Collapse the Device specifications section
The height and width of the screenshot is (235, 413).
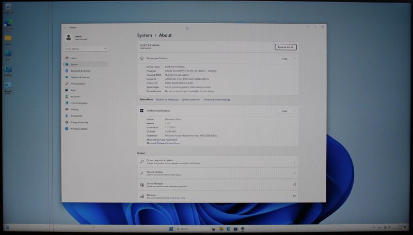click(x=295, y=59)
